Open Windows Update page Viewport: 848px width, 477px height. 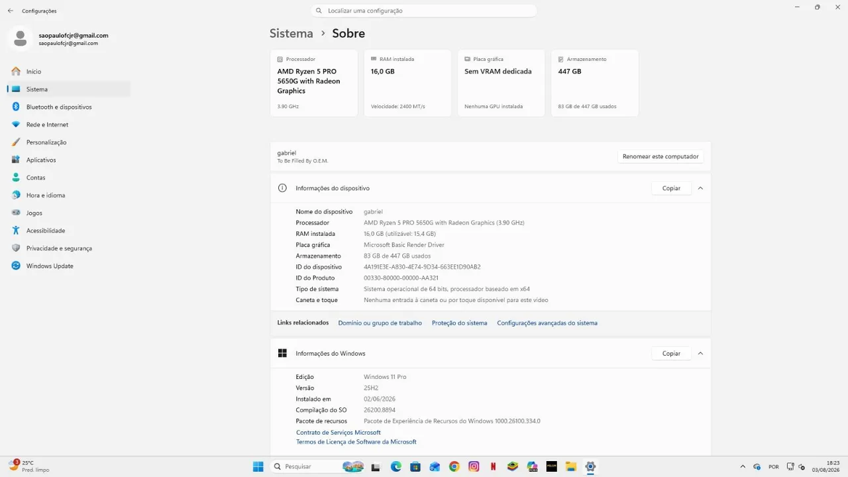pyautogui.click(x=69, y=266)
